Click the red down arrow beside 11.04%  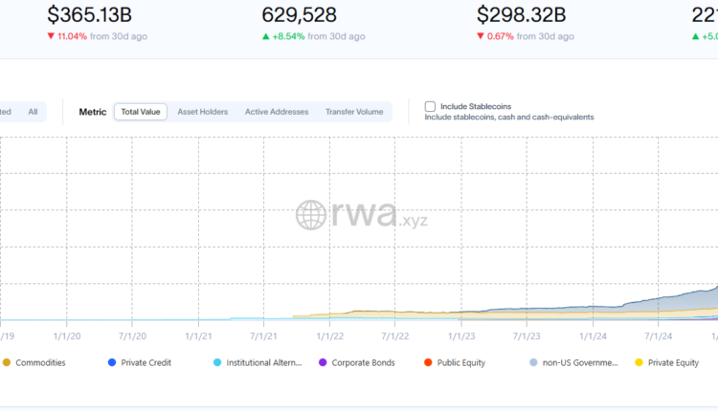pos(51,36)
